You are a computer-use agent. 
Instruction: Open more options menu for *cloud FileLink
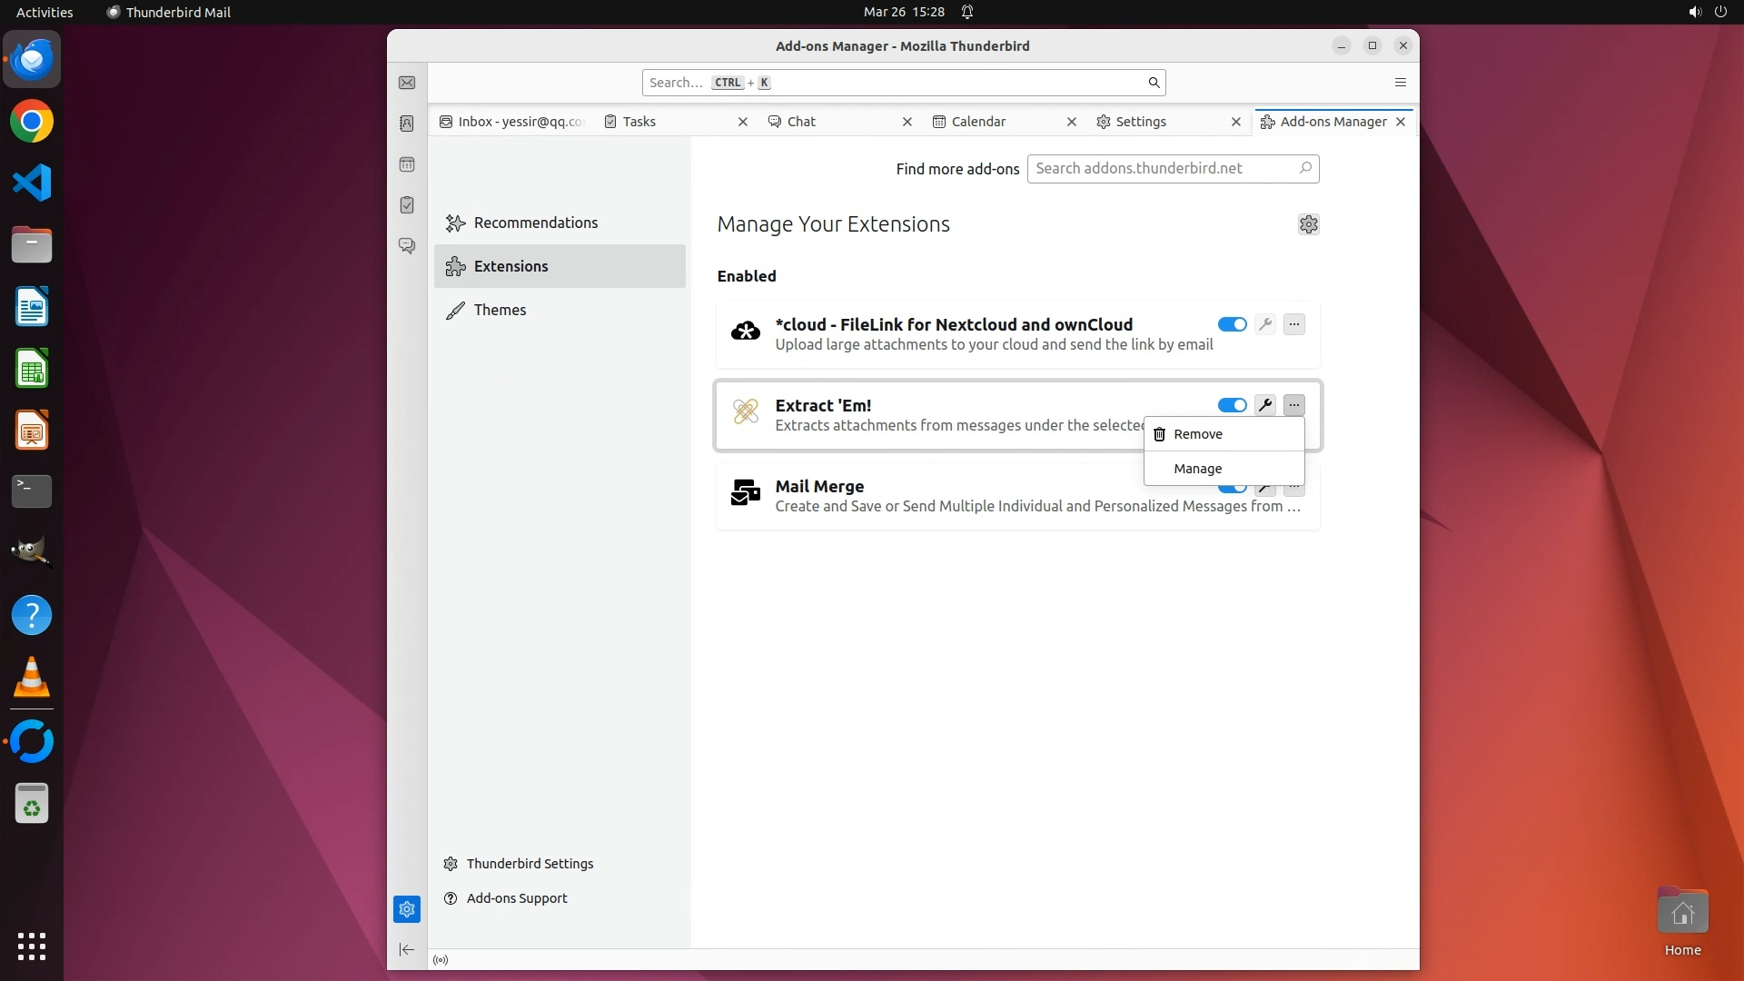(x=1294, y=324)
